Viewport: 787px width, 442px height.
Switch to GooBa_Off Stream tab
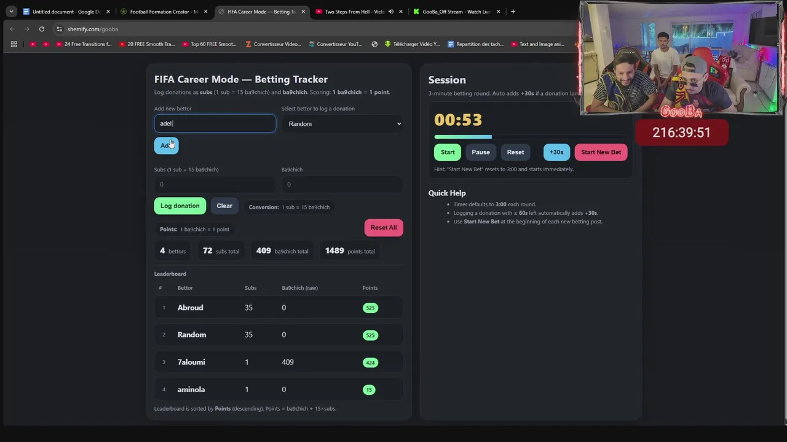click(456, 11)
